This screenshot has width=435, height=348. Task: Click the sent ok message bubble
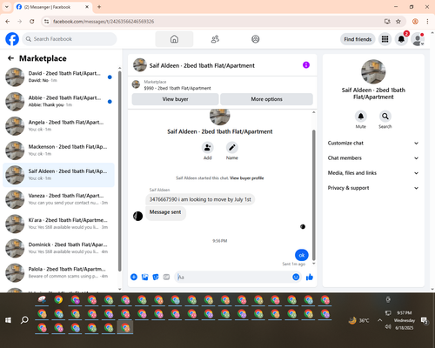tap(302, 255)
